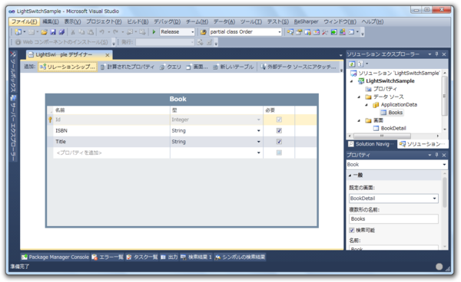Open the 既定の画面 BookDetail dropdown
The width and height of the screenshot is (461, 282).
(x=434, y=198)
